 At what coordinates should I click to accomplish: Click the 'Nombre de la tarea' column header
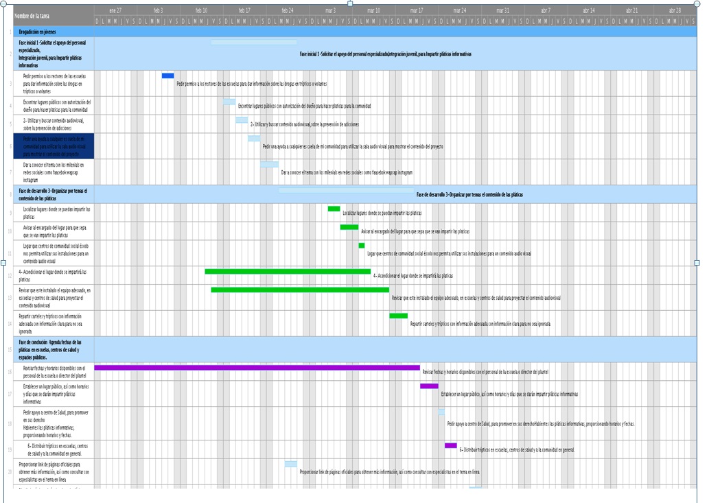pyautogui.click(x=54, y=16)
